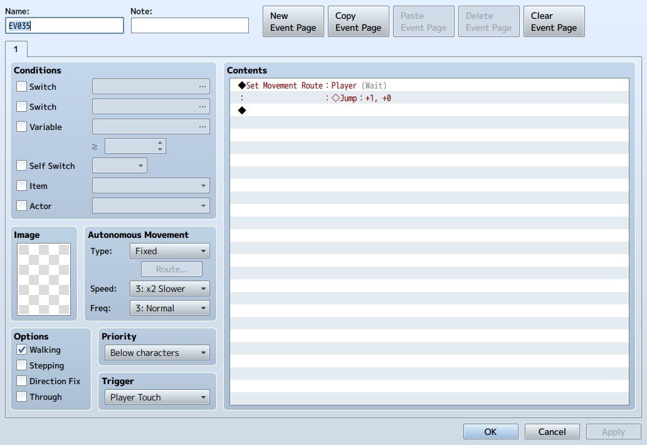Enable the Actor condition checkbox
Image resolution: width=647 pixels, height=445 pixels.
click(21, 205)
